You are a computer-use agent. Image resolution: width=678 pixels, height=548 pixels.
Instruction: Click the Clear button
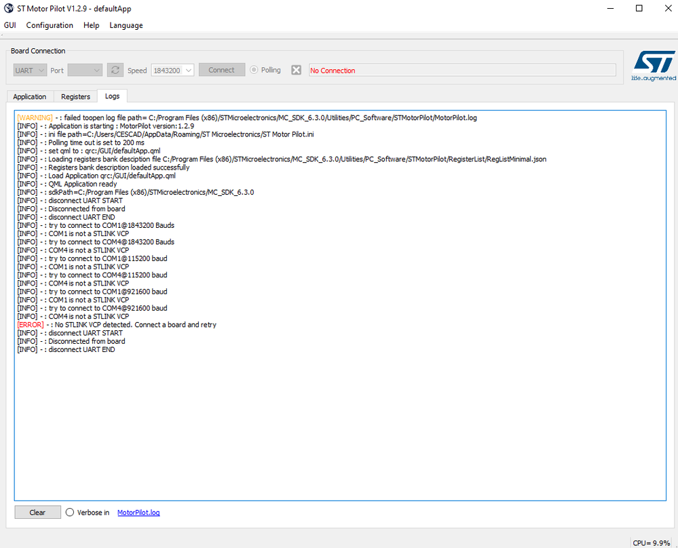point(37,512)
